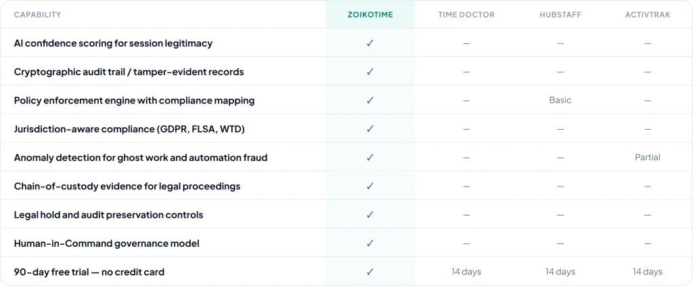Image resolution: width=693 pixels, height=286 pixels.
Task: Select the TIME DOCTOR column header
Action: [466, 14]
